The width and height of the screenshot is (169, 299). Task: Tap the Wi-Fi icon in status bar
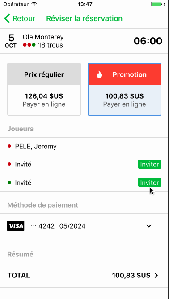pos(34,4)
